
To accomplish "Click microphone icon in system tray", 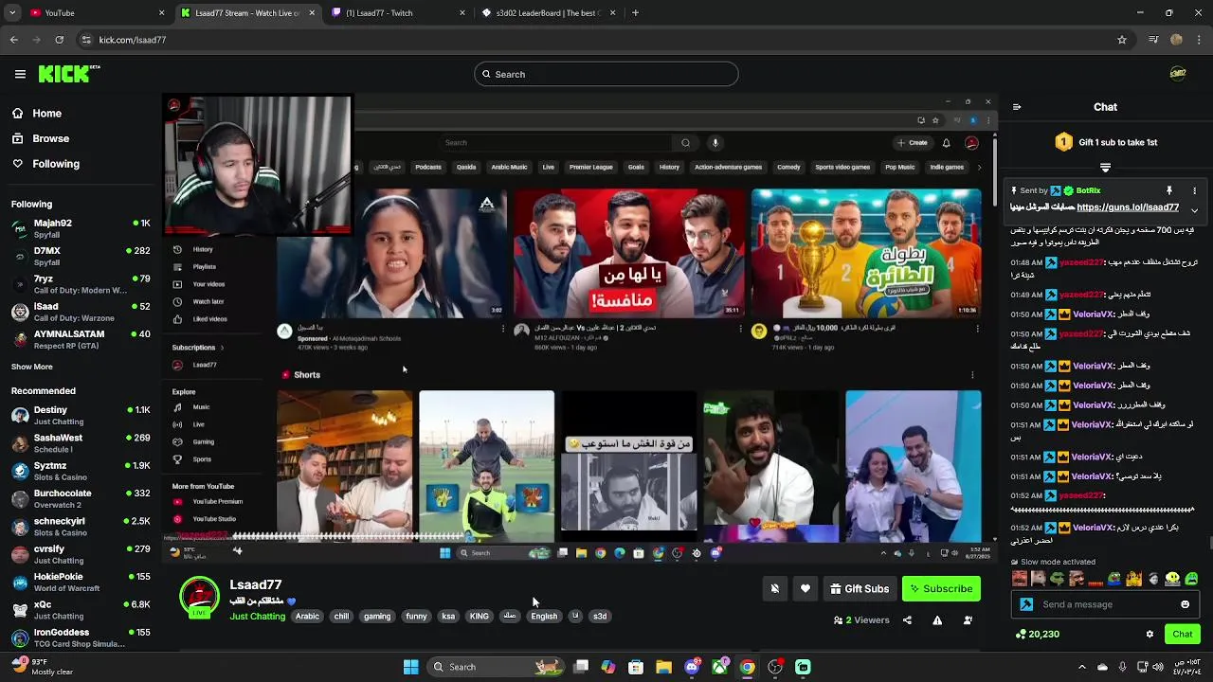I will [x=1122, y=667].
